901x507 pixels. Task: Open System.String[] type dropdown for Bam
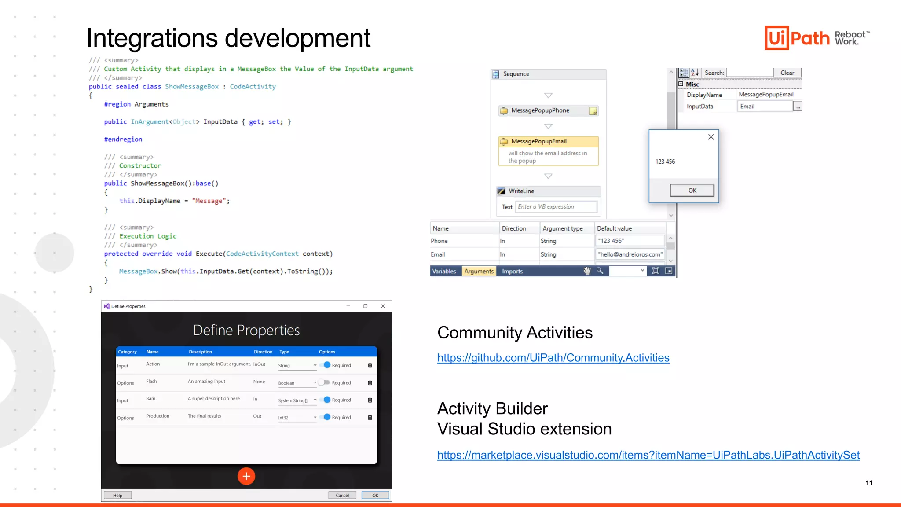click(x=297, y=400)
